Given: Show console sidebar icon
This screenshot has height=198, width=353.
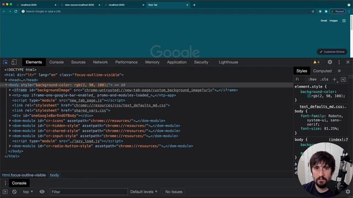Looking at the screenshot, I should click(5, 192).
